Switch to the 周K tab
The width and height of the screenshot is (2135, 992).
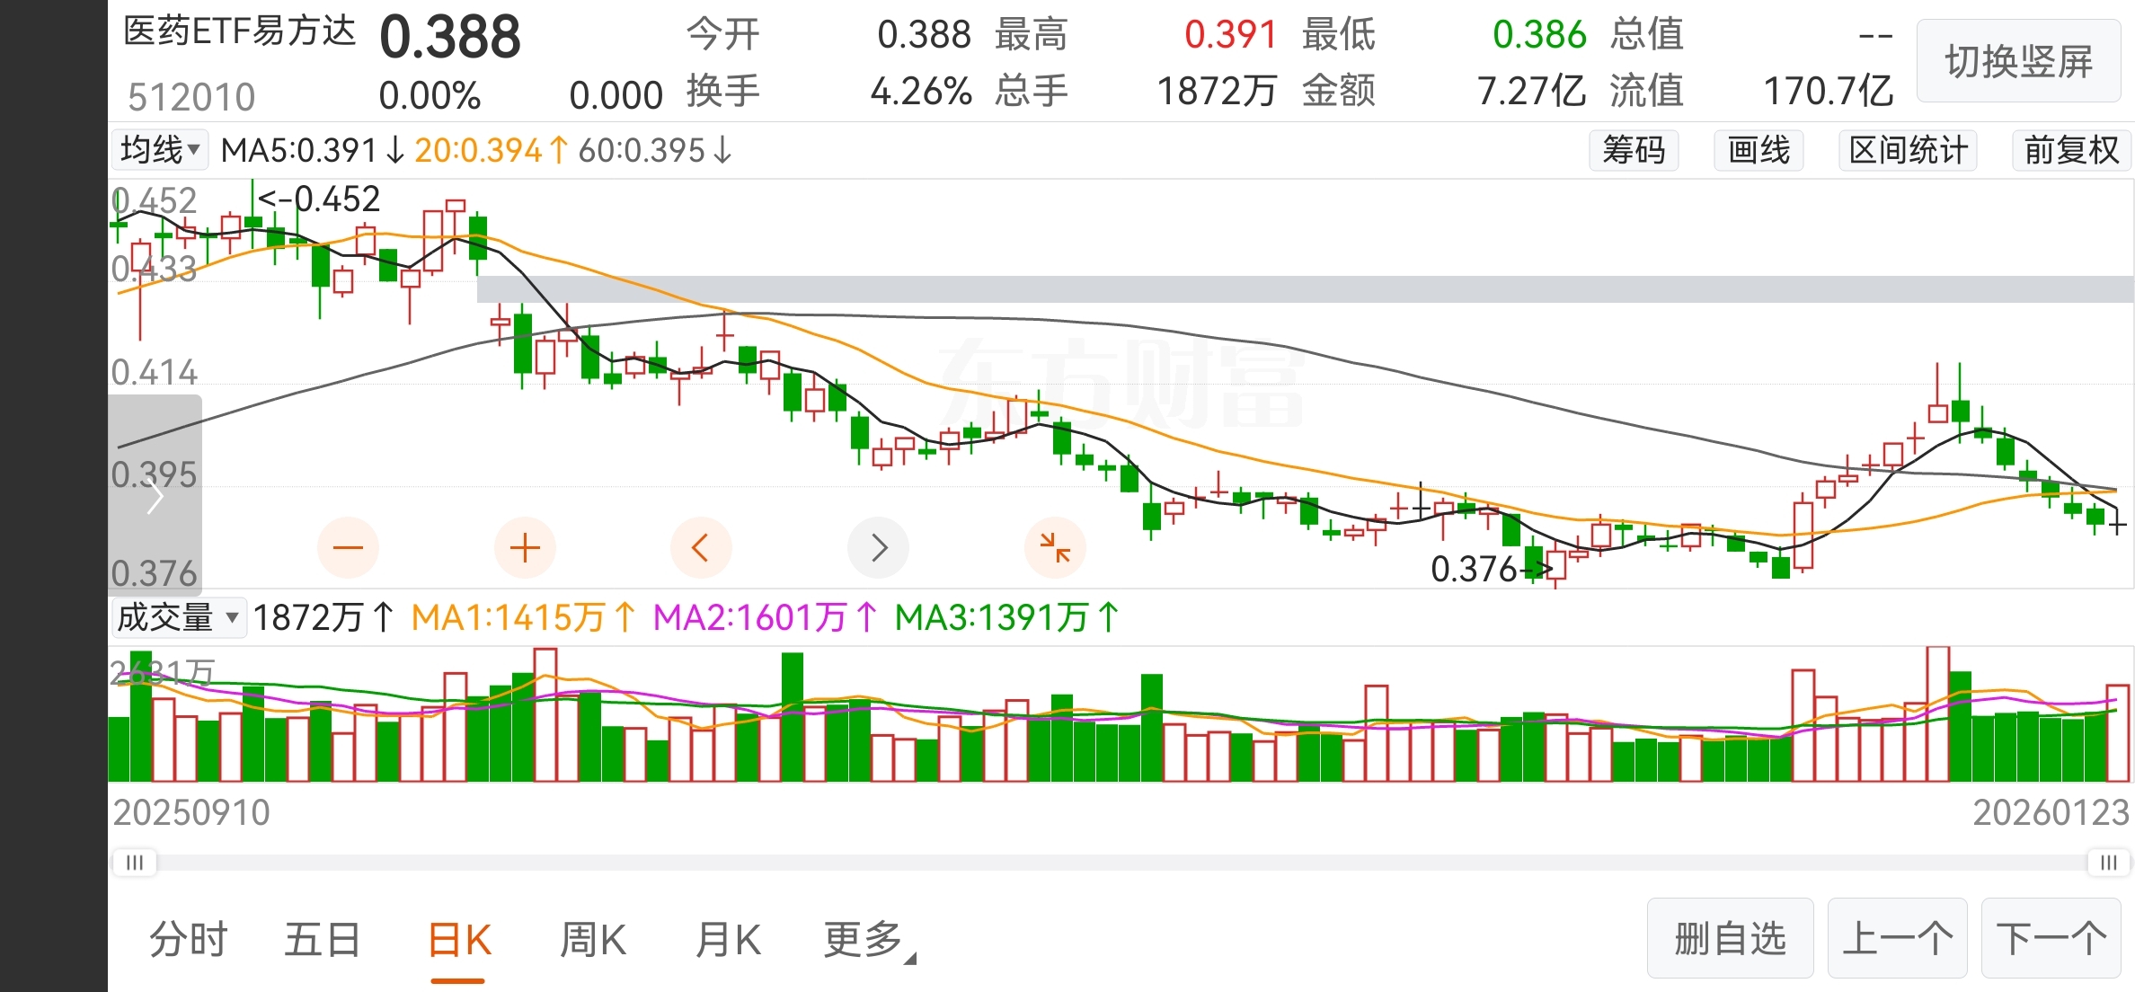(592, 940)
